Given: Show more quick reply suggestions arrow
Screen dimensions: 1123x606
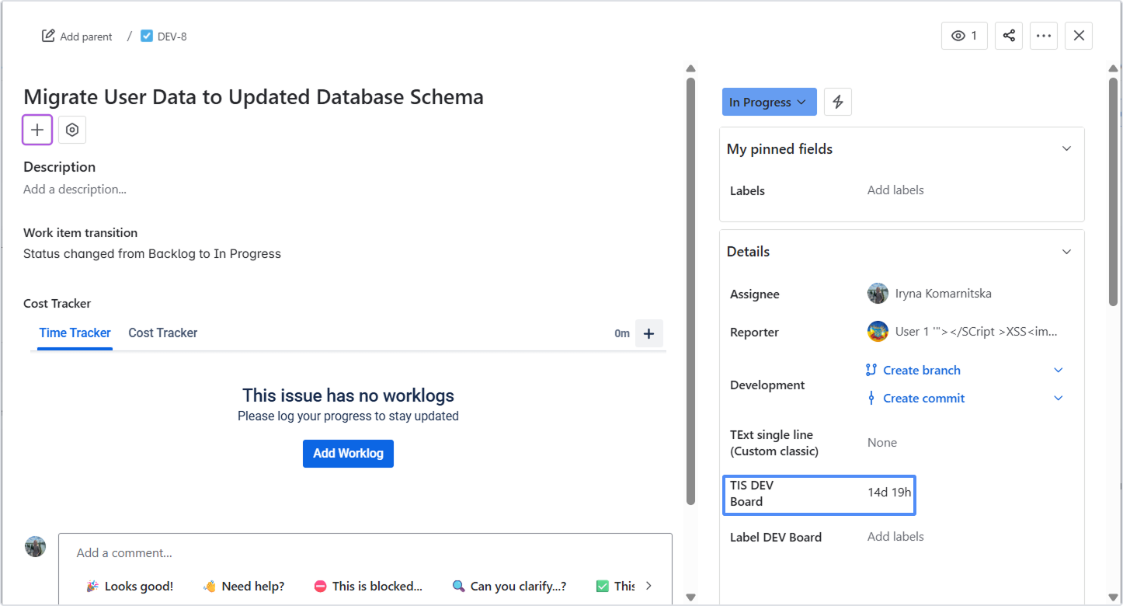Looking at the screenshot, I should pyautogui.click(x=649, y=586).
